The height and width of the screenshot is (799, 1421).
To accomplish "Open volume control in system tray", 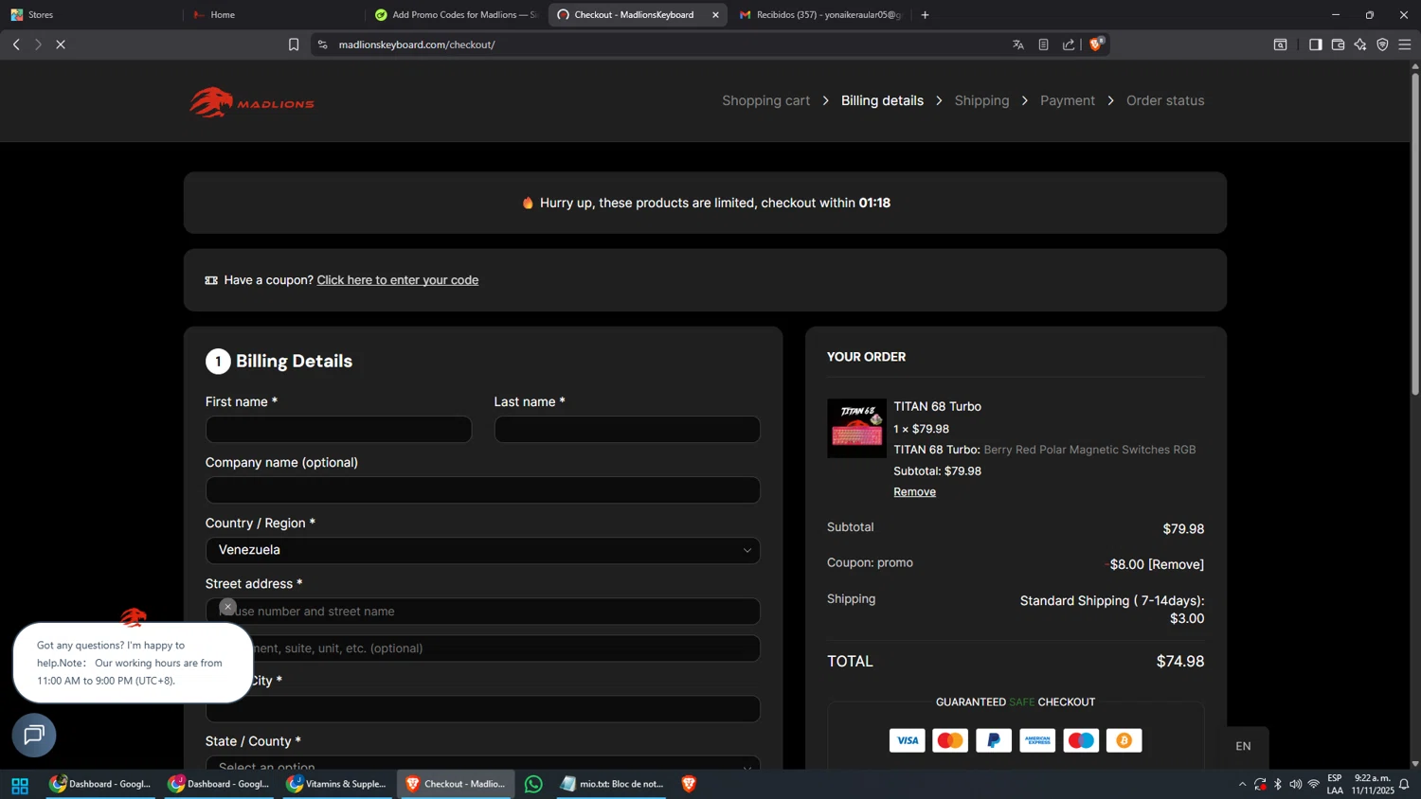I will [1295, 784].
